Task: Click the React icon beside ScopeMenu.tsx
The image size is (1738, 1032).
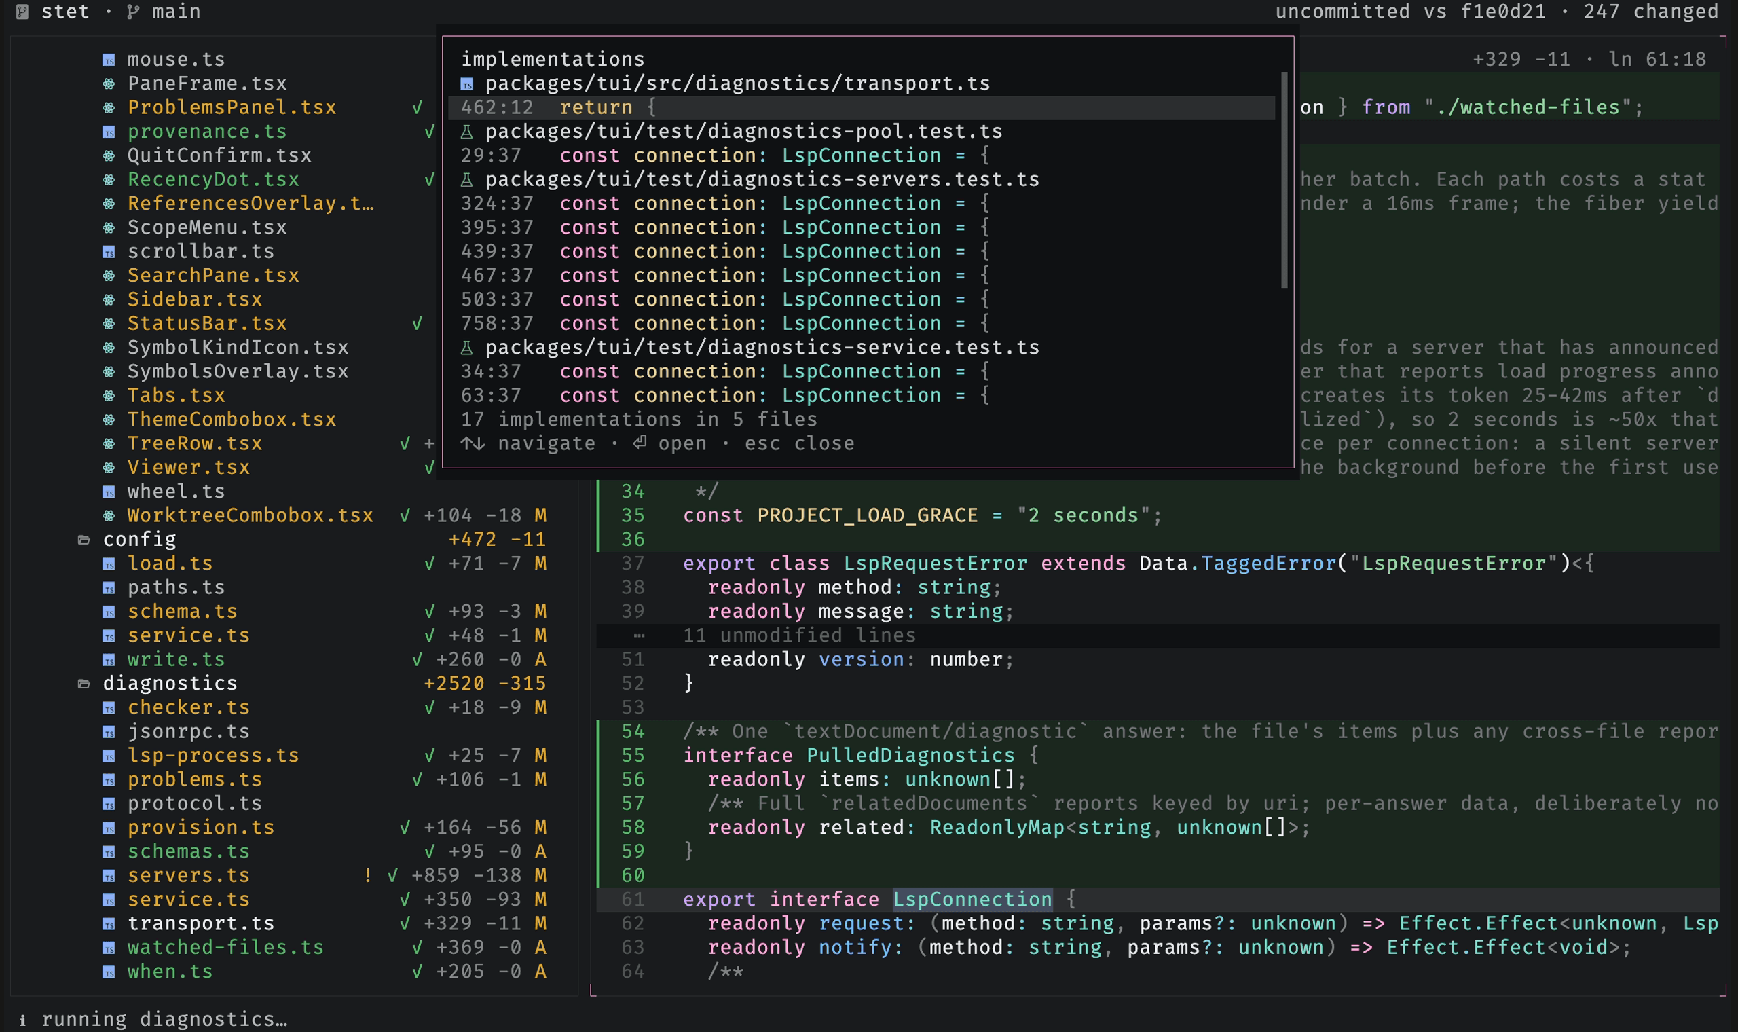Action: coord(109,228)
